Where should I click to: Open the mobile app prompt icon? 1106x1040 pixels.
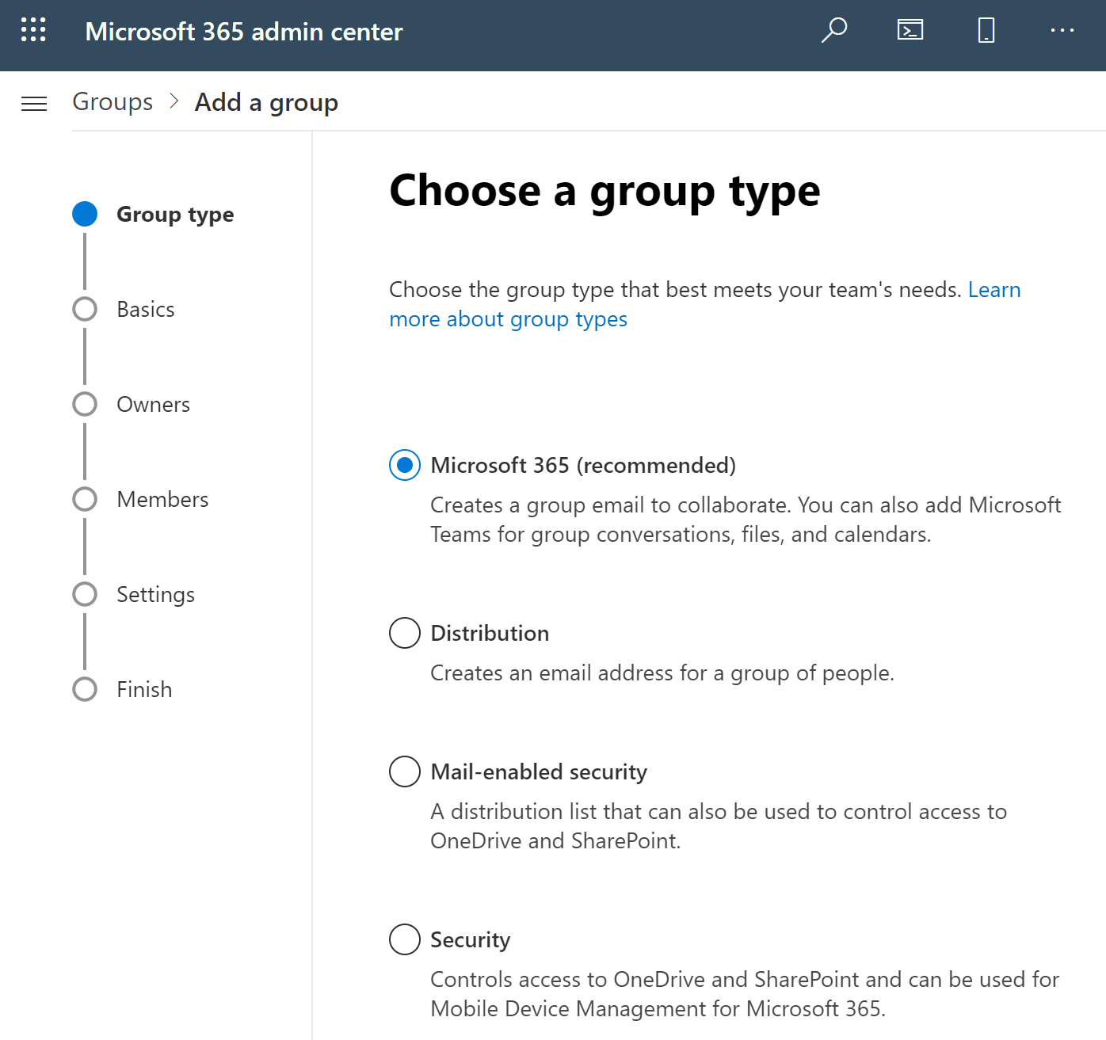point(985,31)
